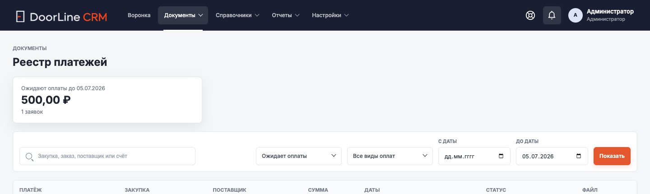
Task: Click the DoorLine CRM door logo icon
Action: click(x=20, y=17)
